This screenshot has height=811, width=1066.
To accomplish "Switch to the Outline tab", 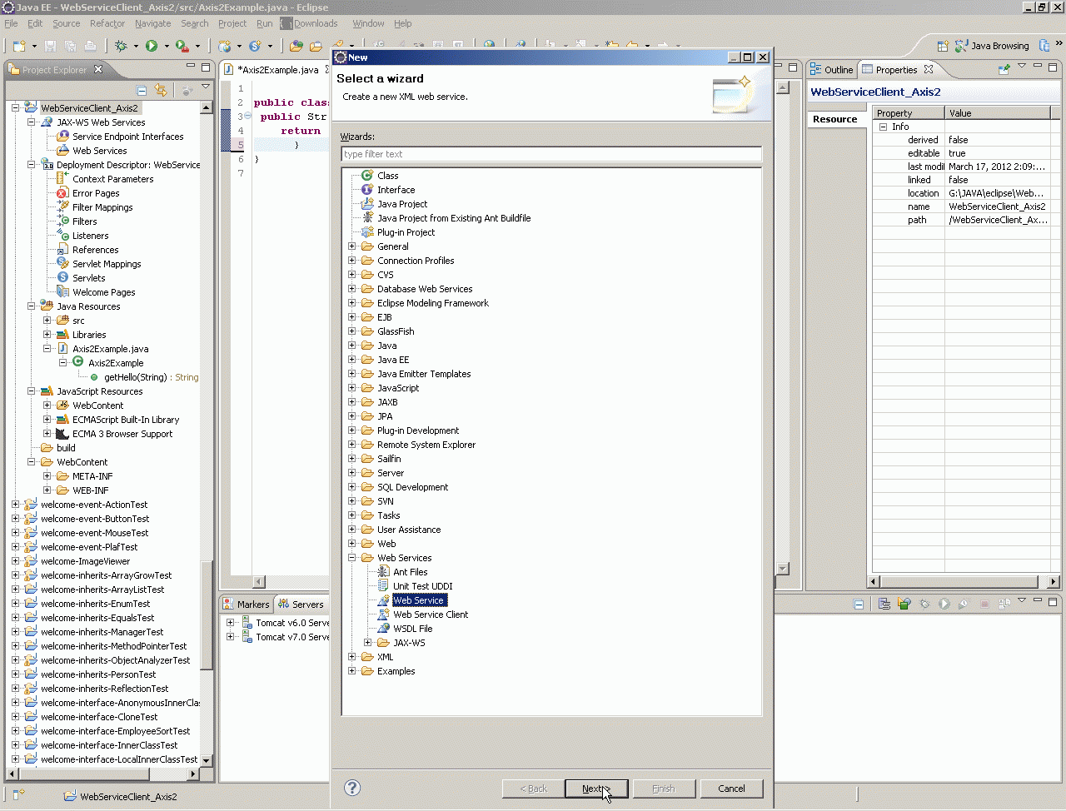I will click(x=832, y=70).
